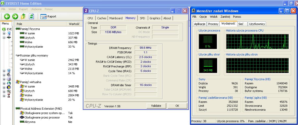Image resolution: width=298 pixels, height=125 pixels.
Task: Open the Plik menu in Everest
Action: pos(3,9)
